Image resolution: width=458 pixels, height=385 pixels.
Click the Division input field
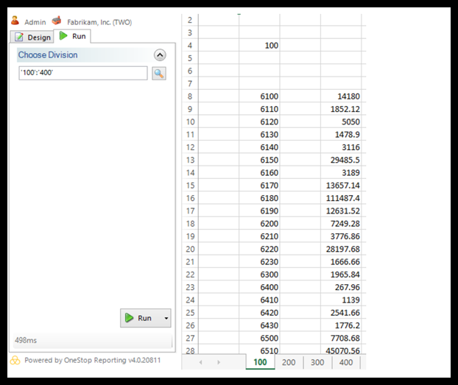tap(82, 73)
